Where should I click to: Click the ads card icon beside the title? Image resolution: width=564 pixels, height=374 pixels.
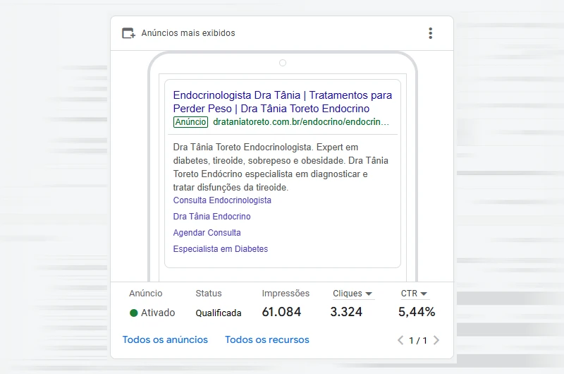pyautogui.click(x=128, y=33)
